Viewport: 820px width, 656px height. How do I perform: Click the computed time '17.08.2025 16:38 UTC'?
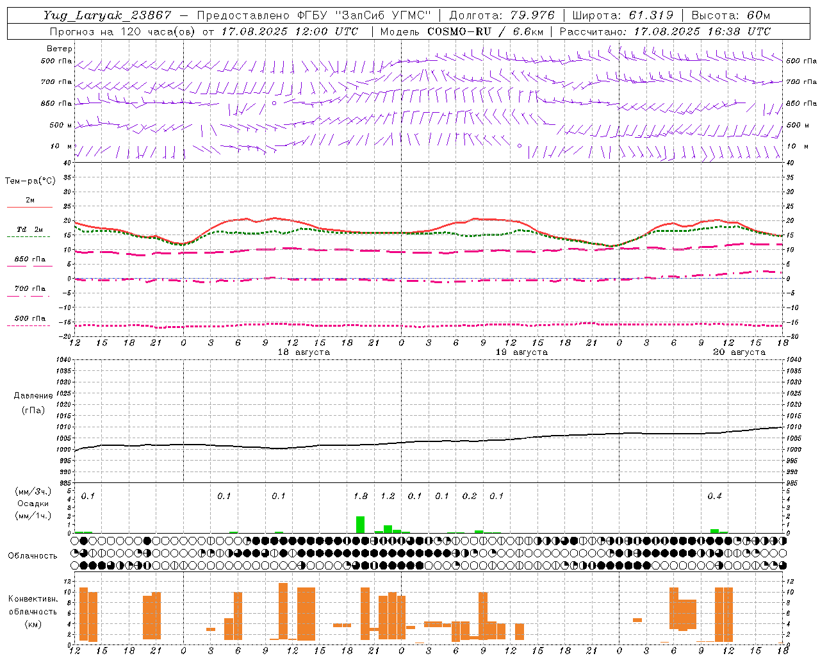tap(702, 31)
